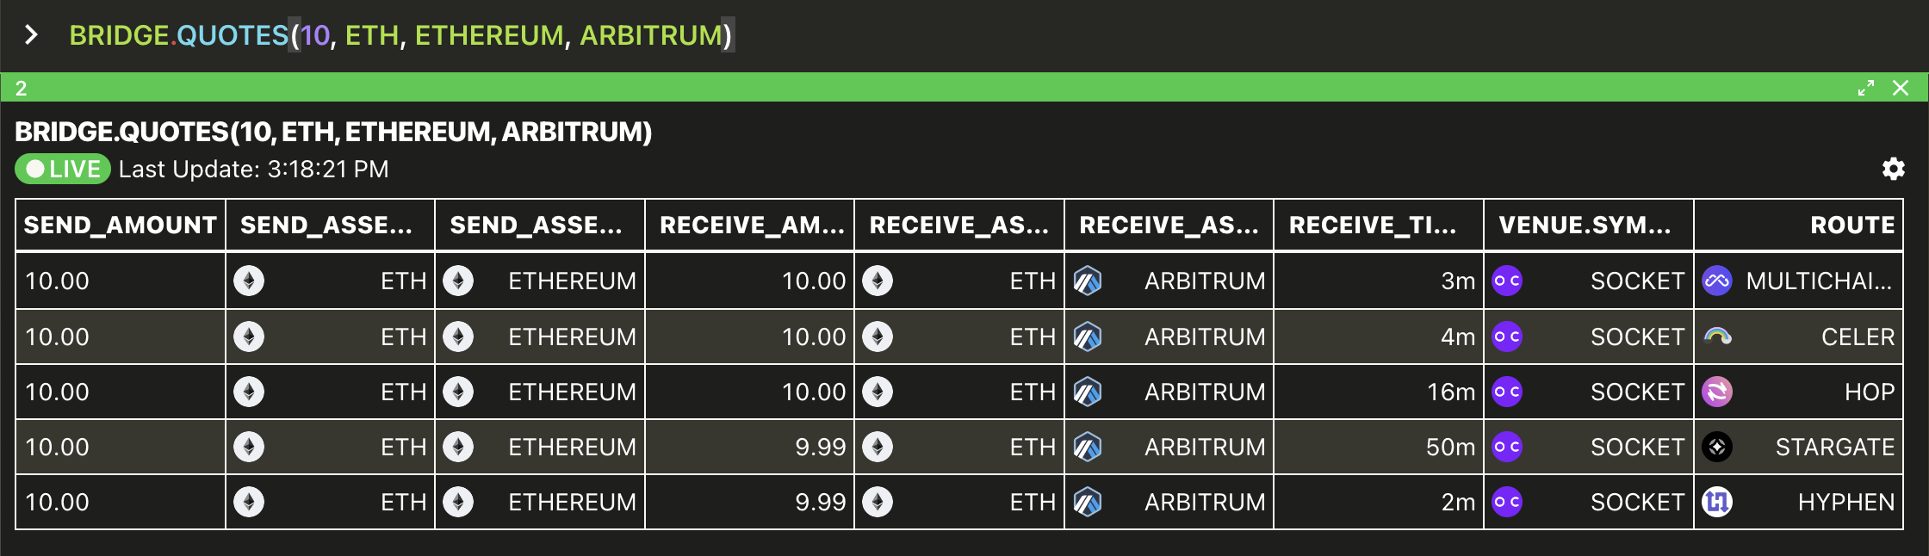This screenshot has width=1929, height=556.
Task: Close the panel with the X button
Action: pyautogui.click(x=1901, y=88)
